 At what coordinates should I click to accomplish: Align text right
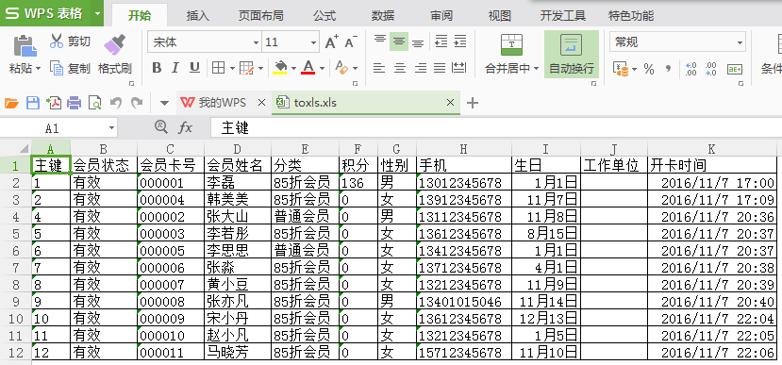coord(420,68)
